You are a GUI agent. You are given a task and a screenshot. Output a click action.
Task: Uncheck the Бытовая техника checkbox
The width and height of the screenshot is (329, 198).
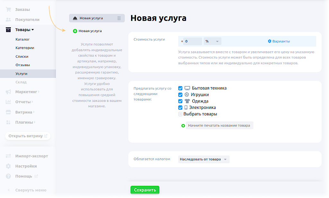180,88
